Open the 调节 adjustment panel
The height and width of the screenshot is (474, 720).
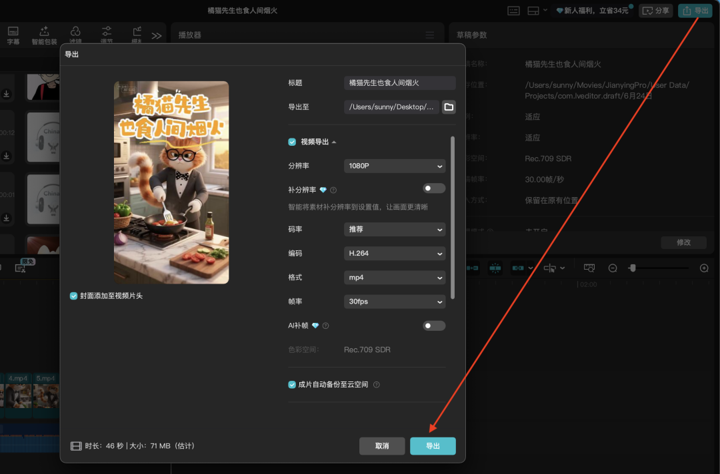(107, 35)
